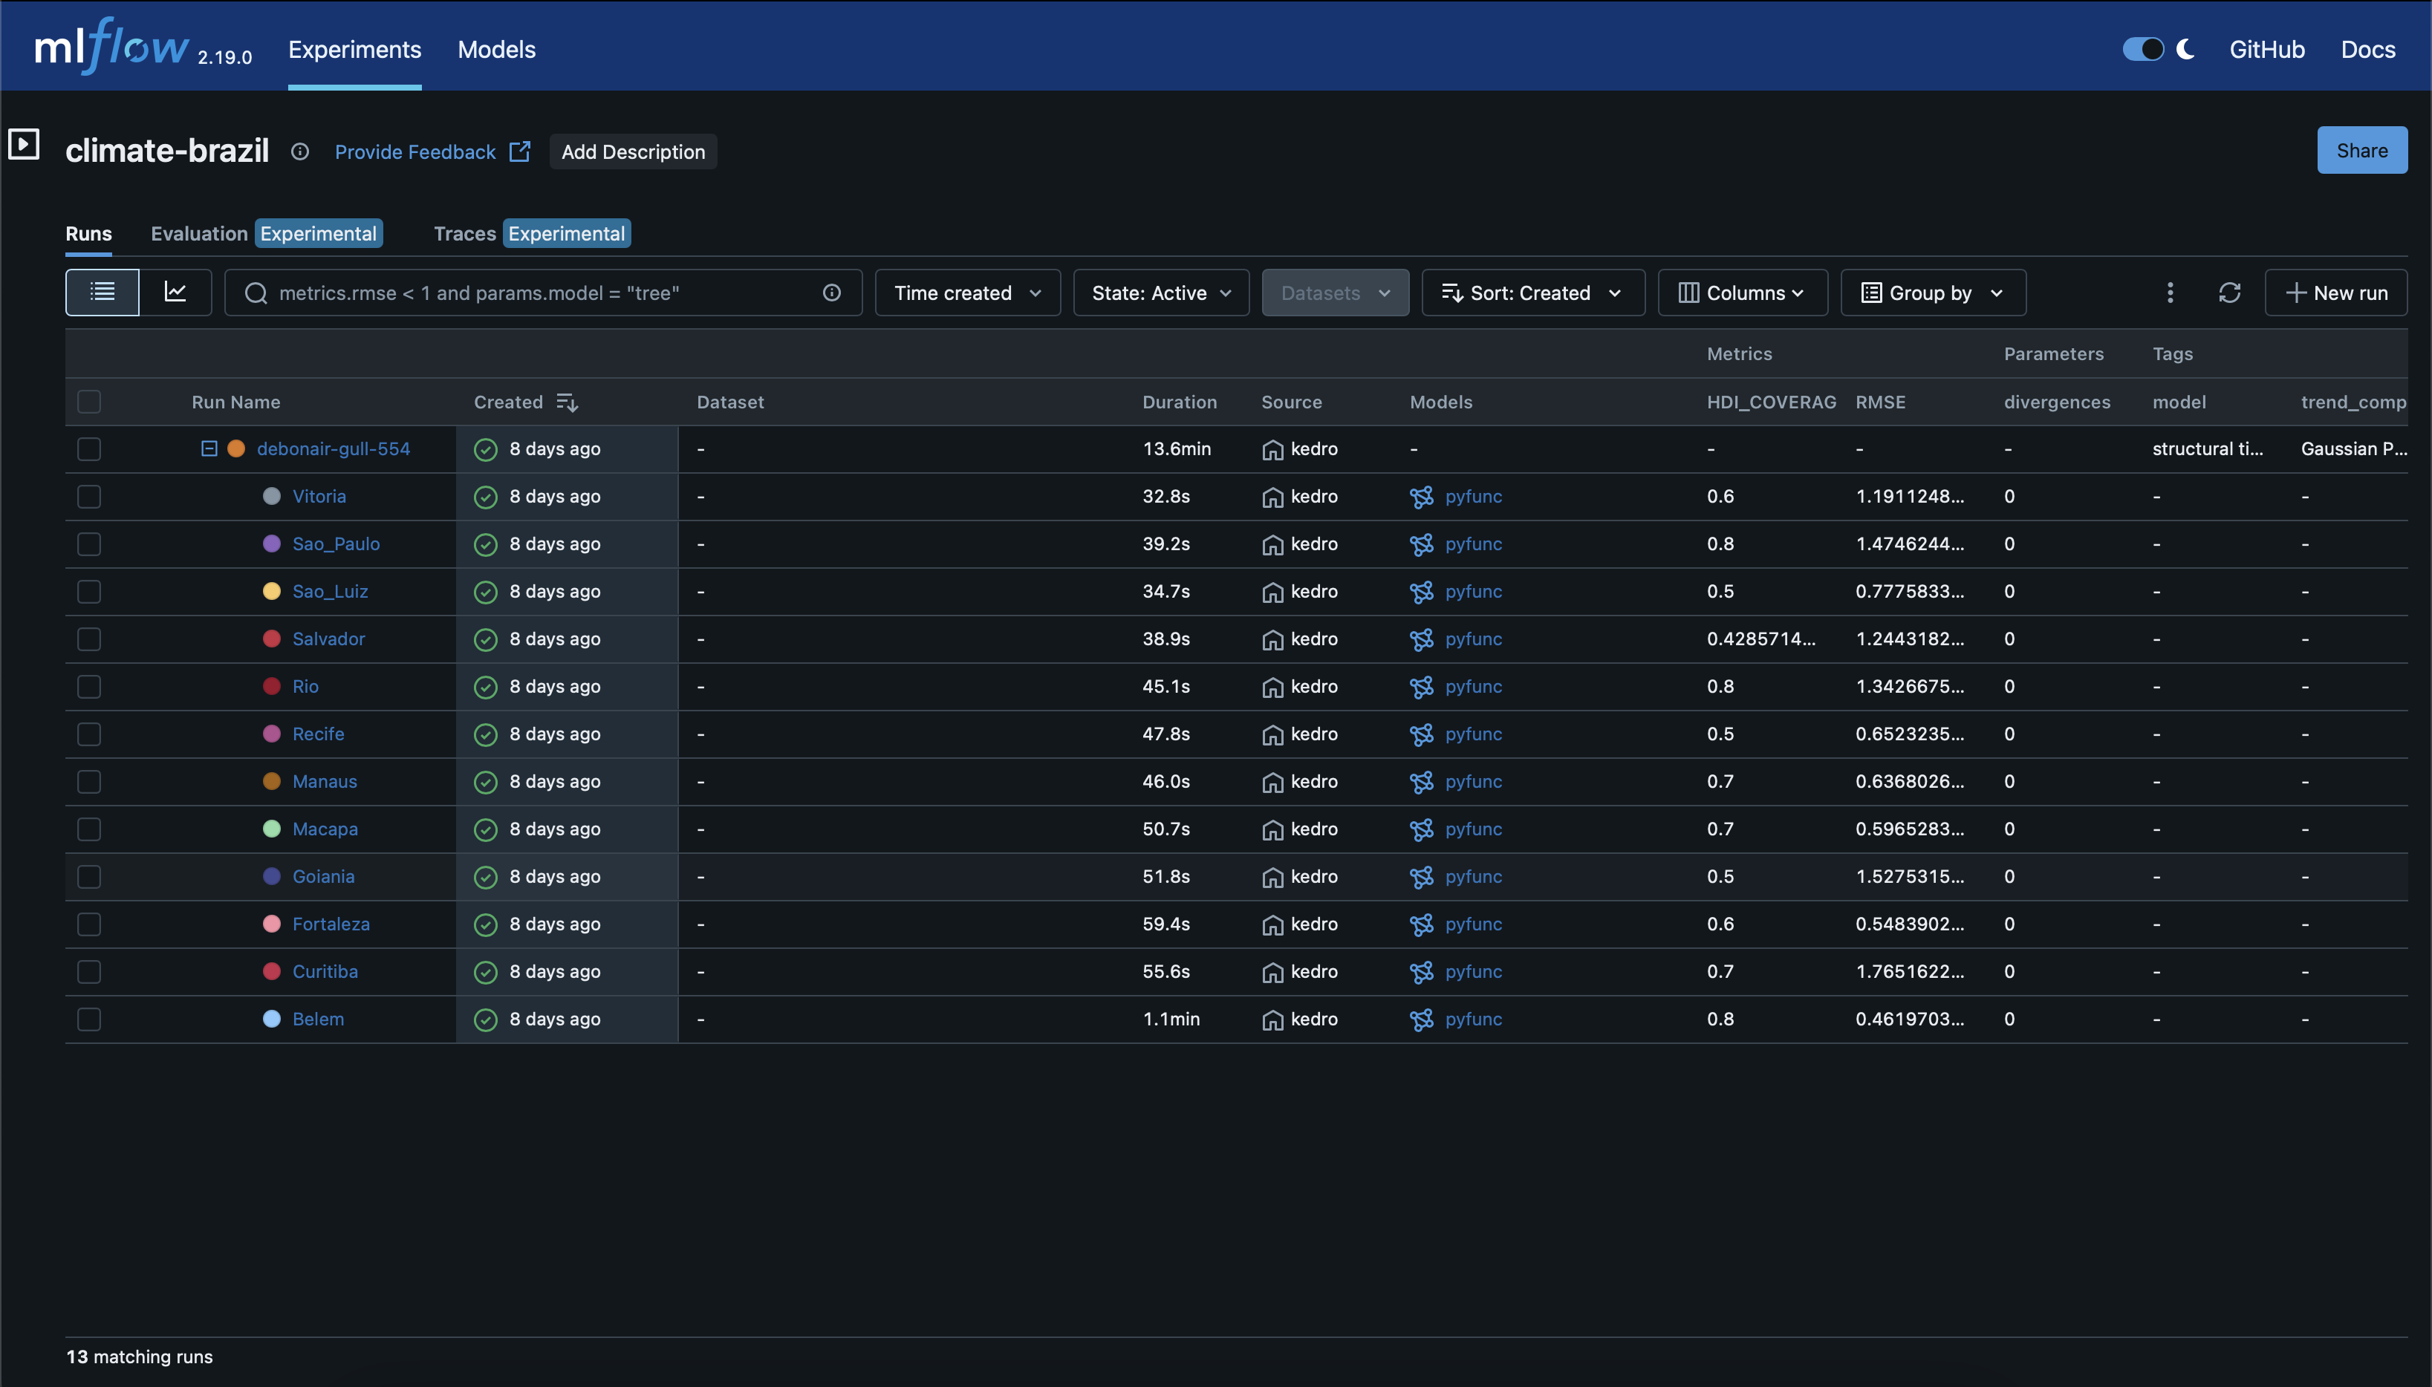Screen dimensions: 2432x1387
Task: Click pyfunc model icon in Sao_Luiz row
Action: coord(1421,592)
